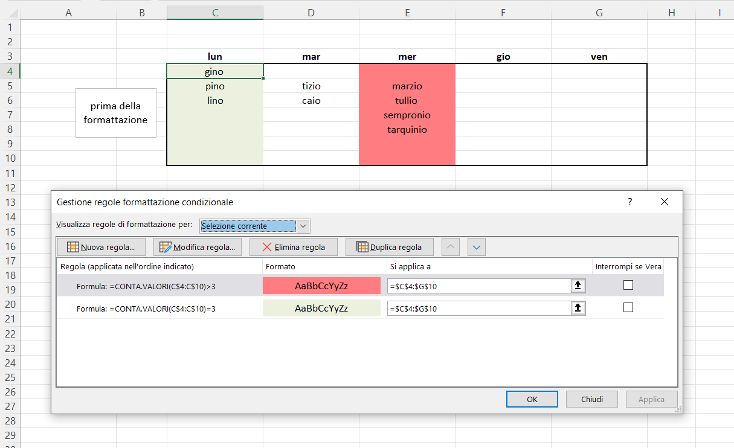Viewport: 734px width, 448px height.
Task: Select column G header
Action: point(599,13)
